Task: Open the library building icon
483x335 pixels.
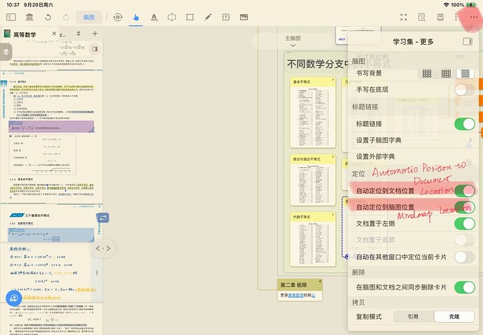Action: tap(29, 17)
